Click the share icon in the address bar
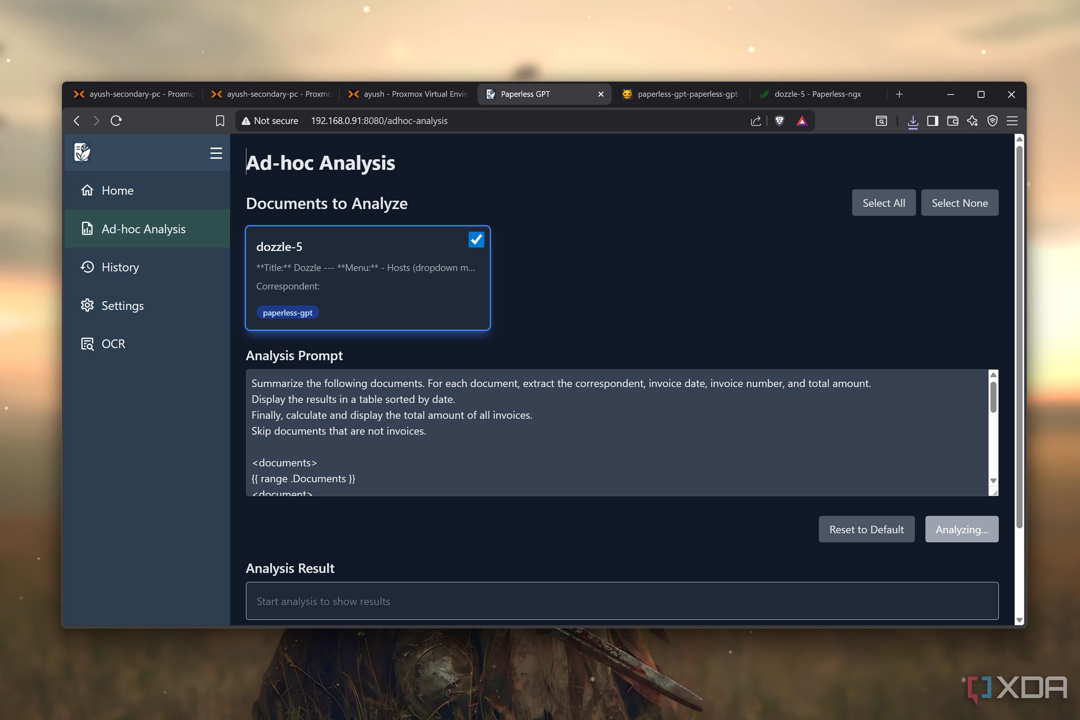This screenshot has width=1080, height=720. click(756, 121)
